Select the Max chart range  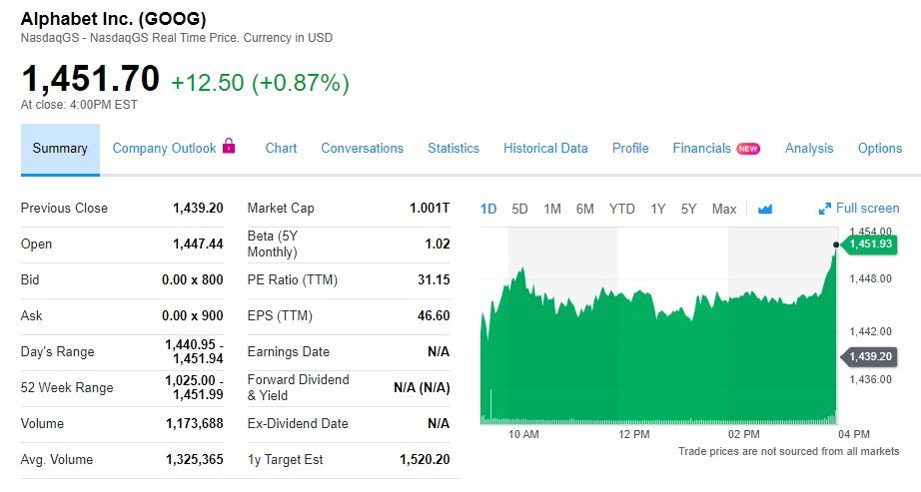(724, 209)
